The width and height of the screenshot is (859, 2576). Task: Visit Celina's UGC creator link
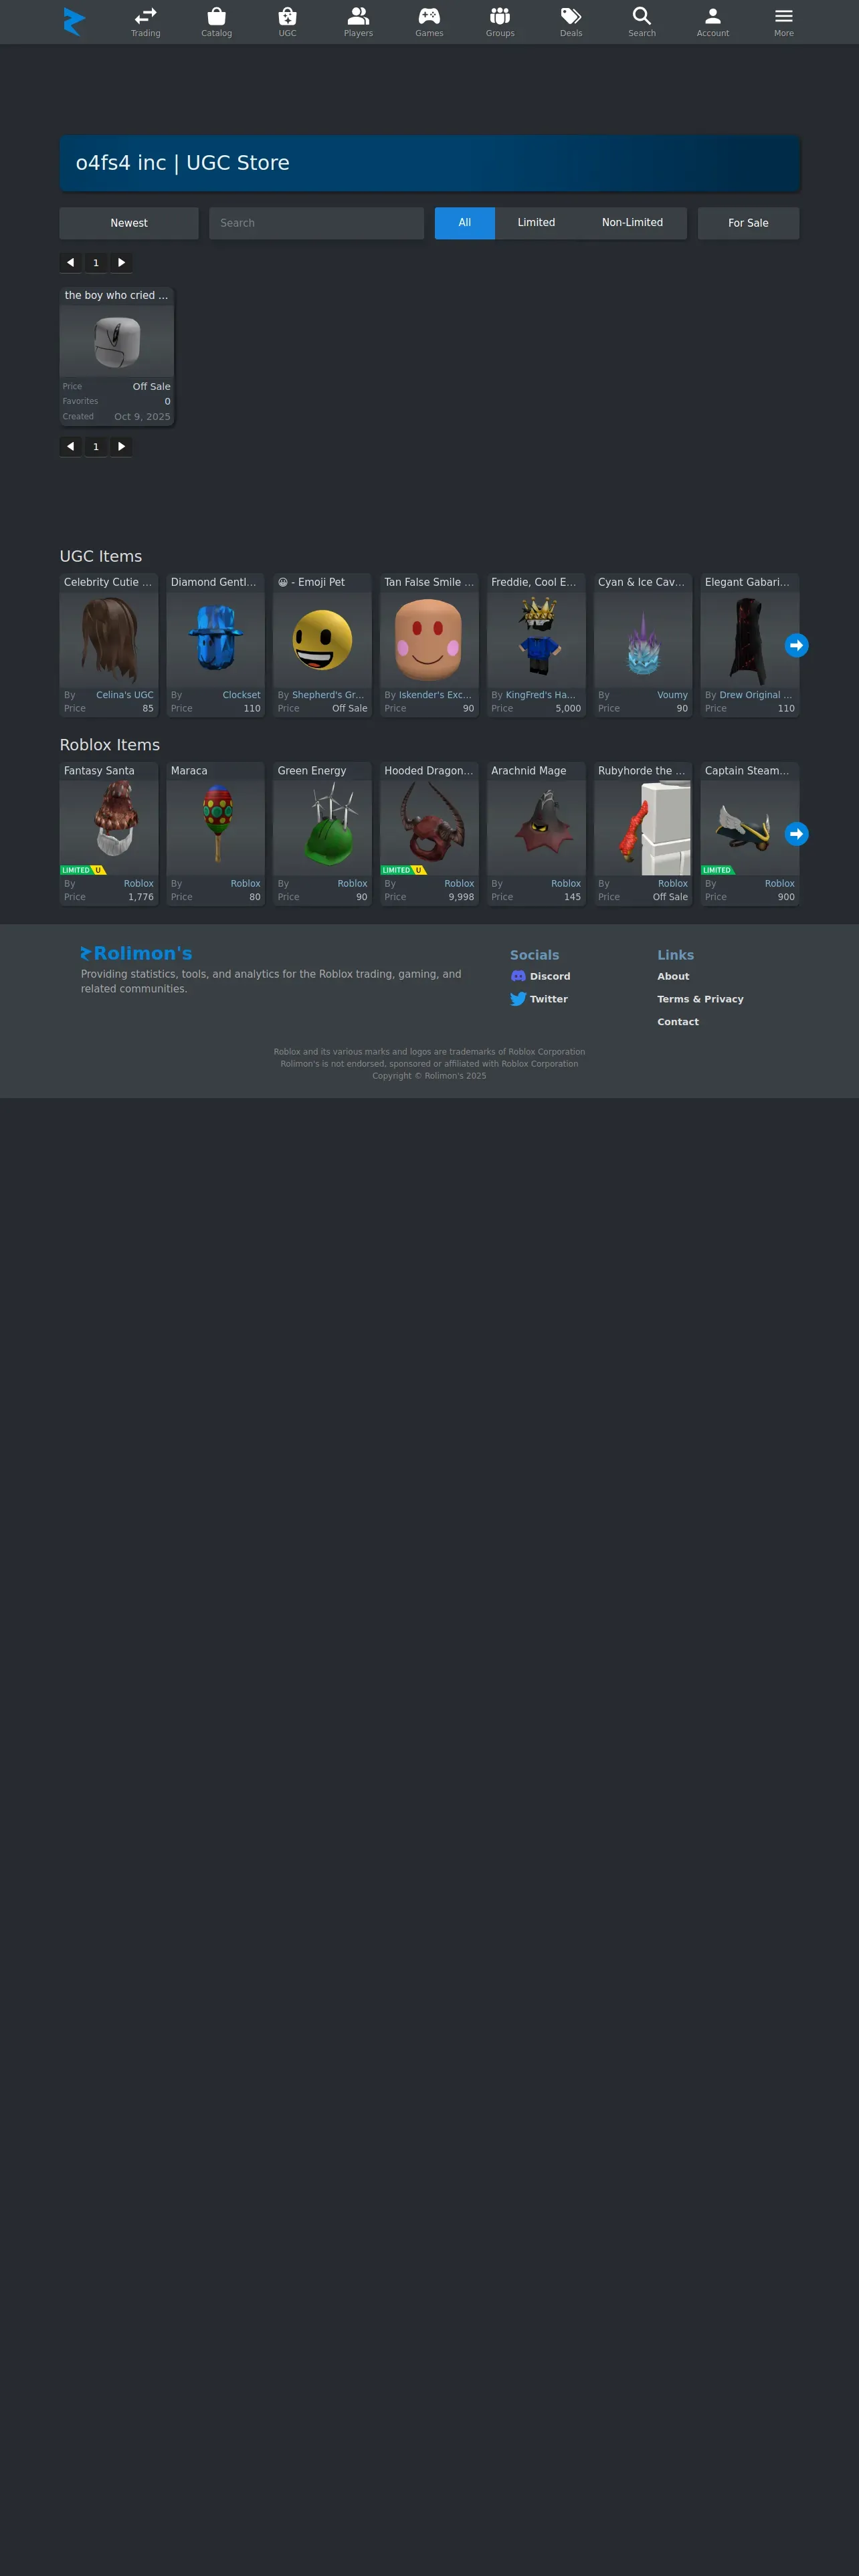pyautogui.click(x=125, y=695)
